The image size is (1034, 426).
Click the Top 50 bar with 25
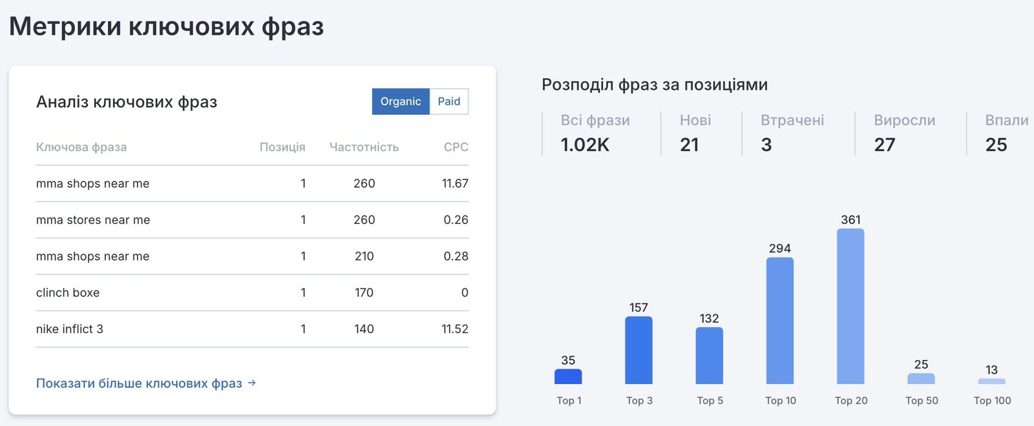(x=921, y=379)
